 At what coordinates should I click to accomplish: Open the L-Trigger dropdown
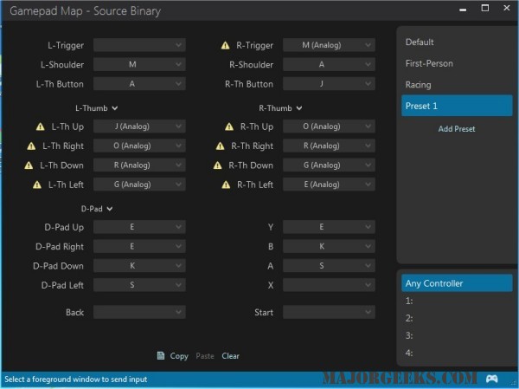[x=139, y=45]
